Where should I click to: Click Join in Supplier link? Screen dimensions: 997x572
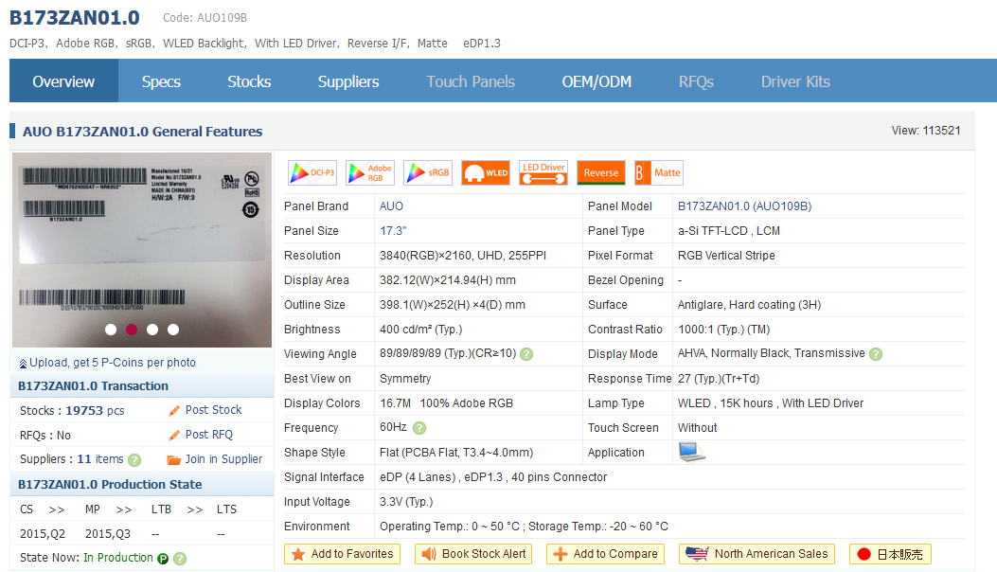pyautogui.click(x=223, y=459)
